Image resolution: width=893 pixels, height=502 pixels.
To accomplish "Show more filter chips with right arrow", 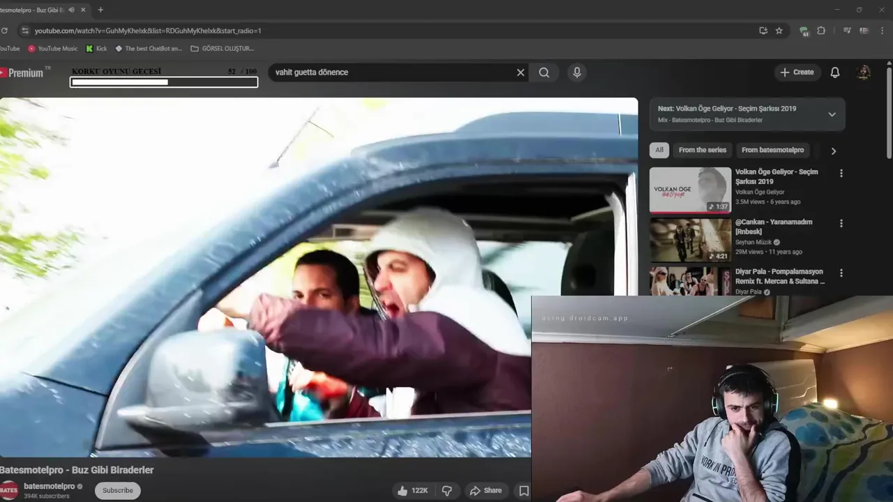I will [x=833, y=151].
